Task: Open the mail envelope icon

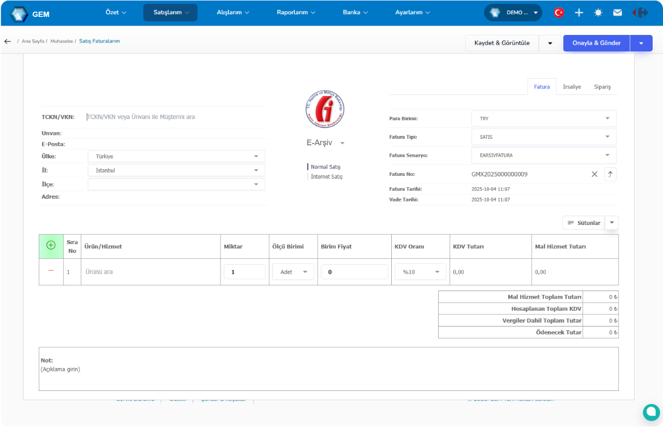Action: 618,13
